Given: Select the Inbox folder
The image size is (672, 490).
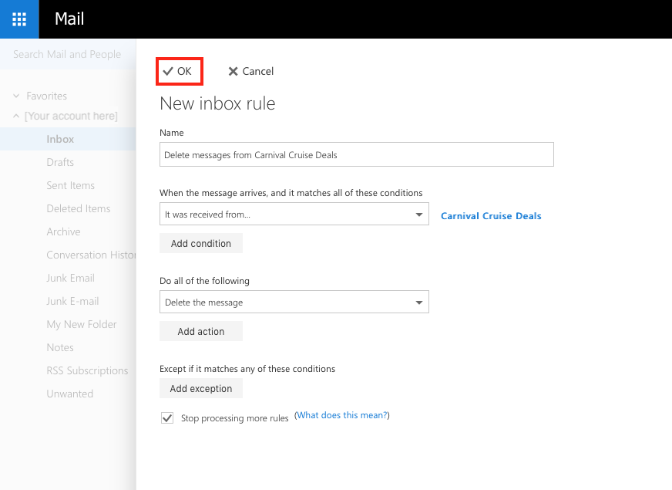Looking at the screenshot, I should click(x=60, y=140).
